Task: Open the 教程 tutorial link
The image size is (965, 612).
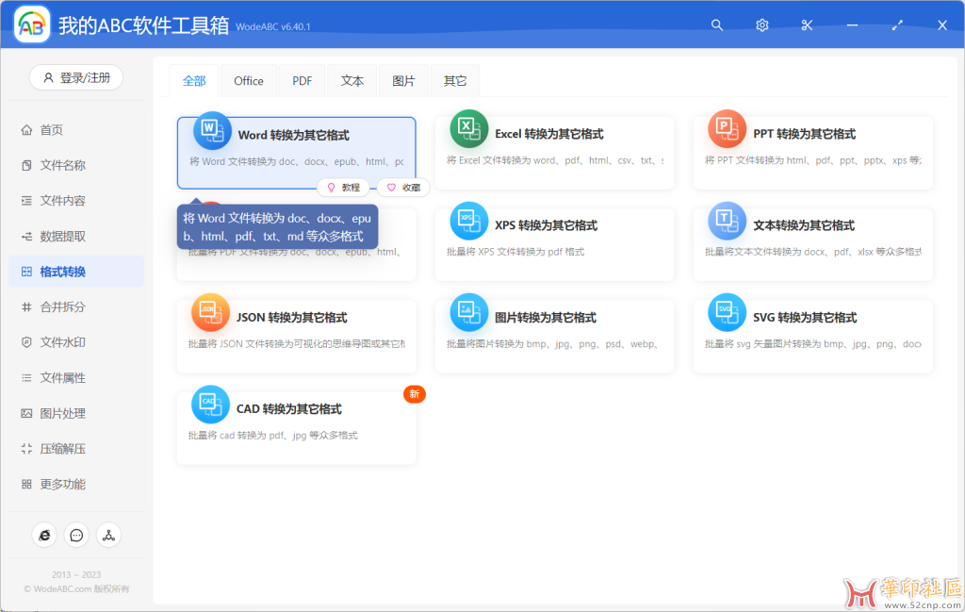Action: point(341,187)
